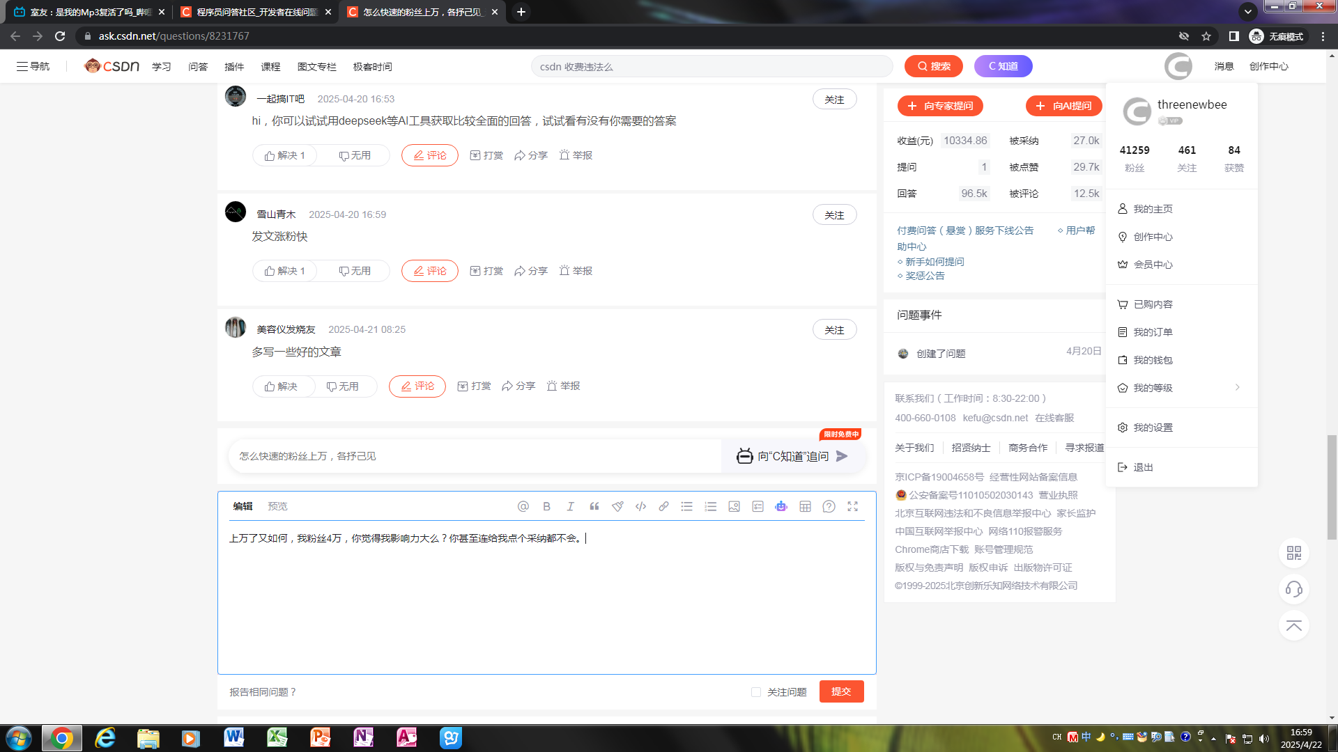The width and height of the screenshot is (1338, 752).
Task: Click the page vertical scrollbar thumb
Action: (x=1332, y=487)
